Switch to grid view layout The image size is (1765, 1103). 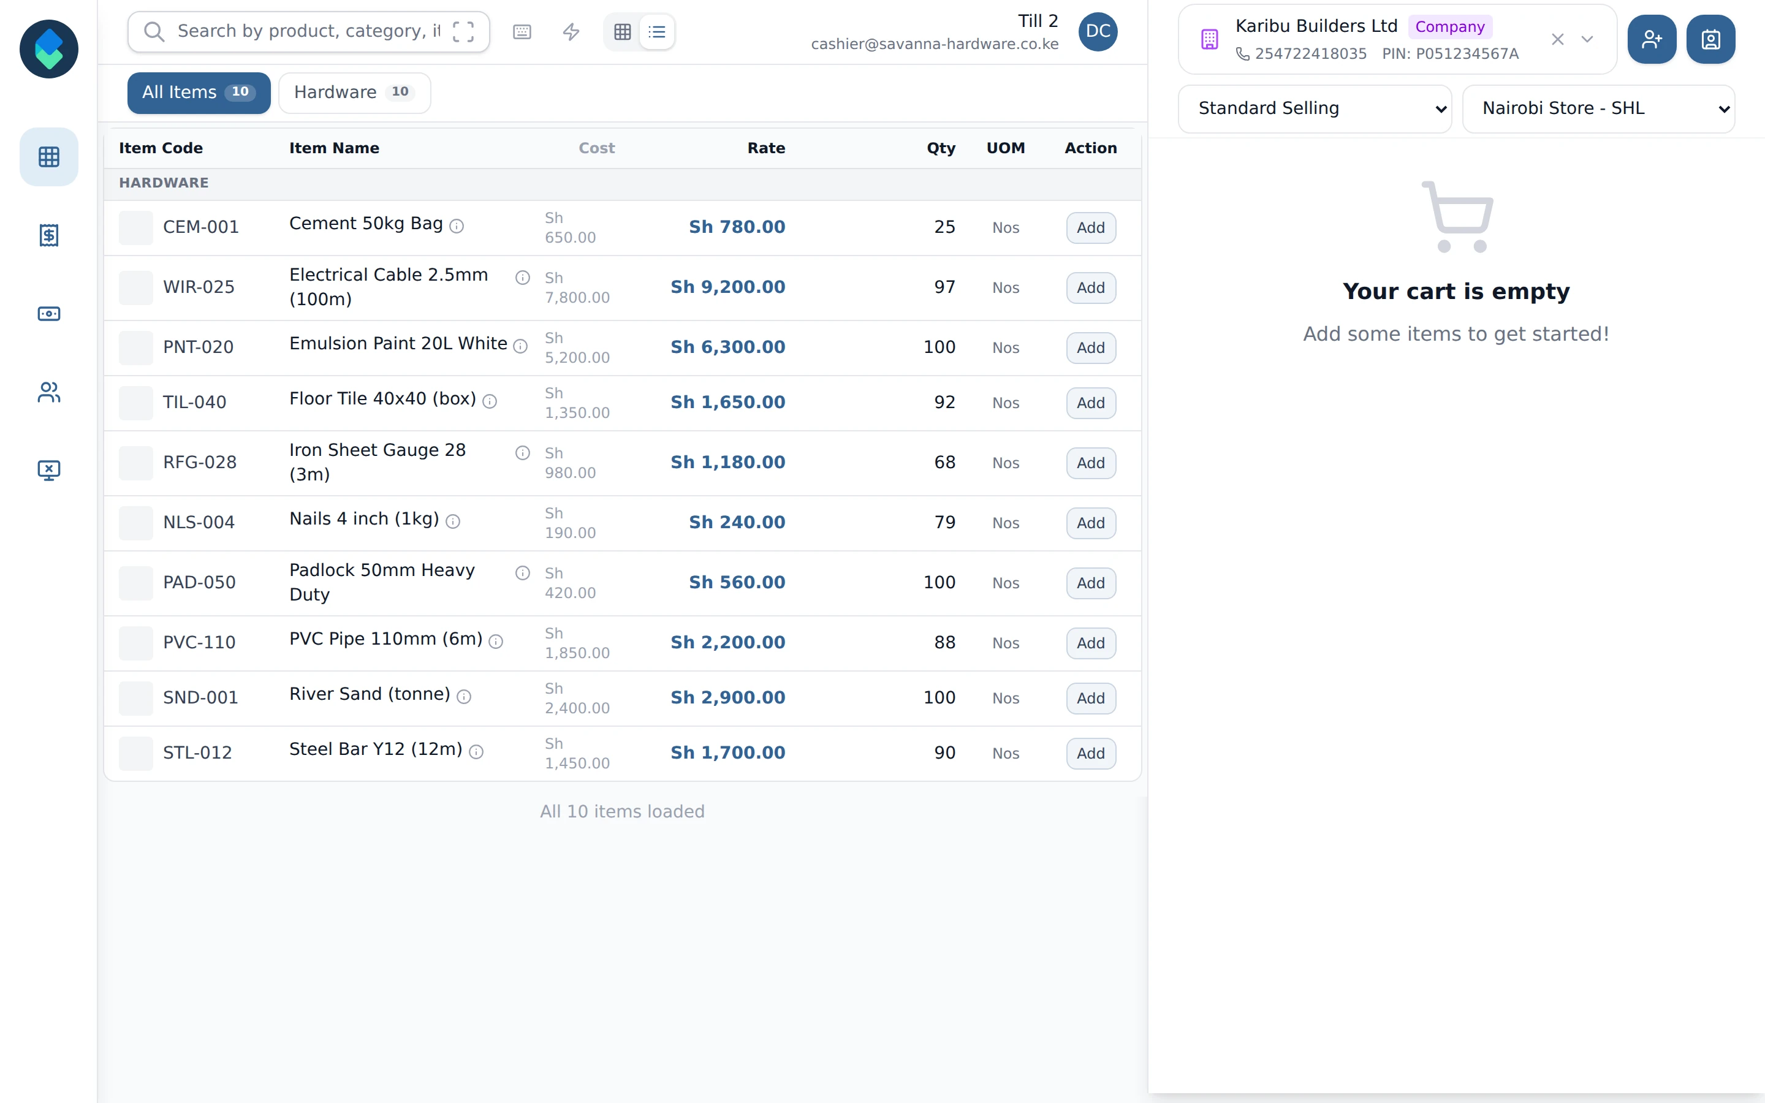pyautogui.click(x=622, y=31)
